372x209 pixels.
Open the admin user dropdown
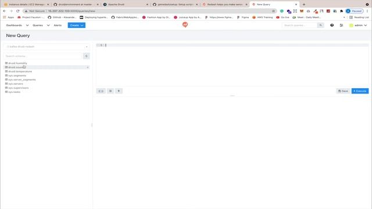(x=358, y=26)
